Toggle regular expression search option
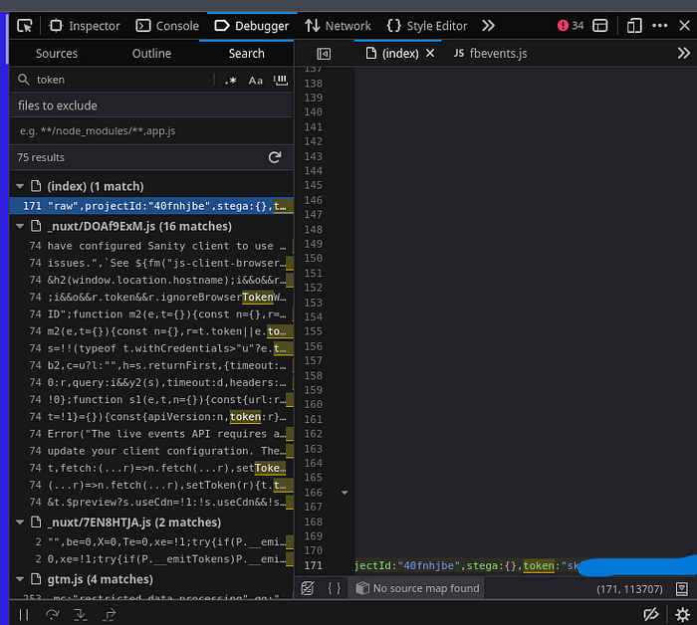The height and width of the screenshot is (625, 697). coord(230,81)
